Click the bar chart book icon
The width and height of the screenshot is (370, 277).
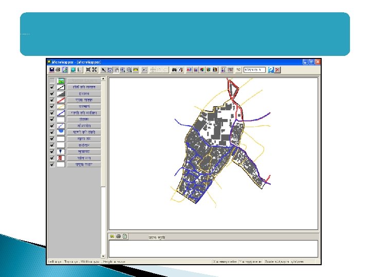[x=215, y=70]
